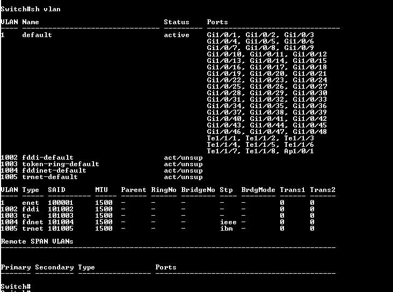Click 'act/unsup' status of trnet-default row

point(183,177)
